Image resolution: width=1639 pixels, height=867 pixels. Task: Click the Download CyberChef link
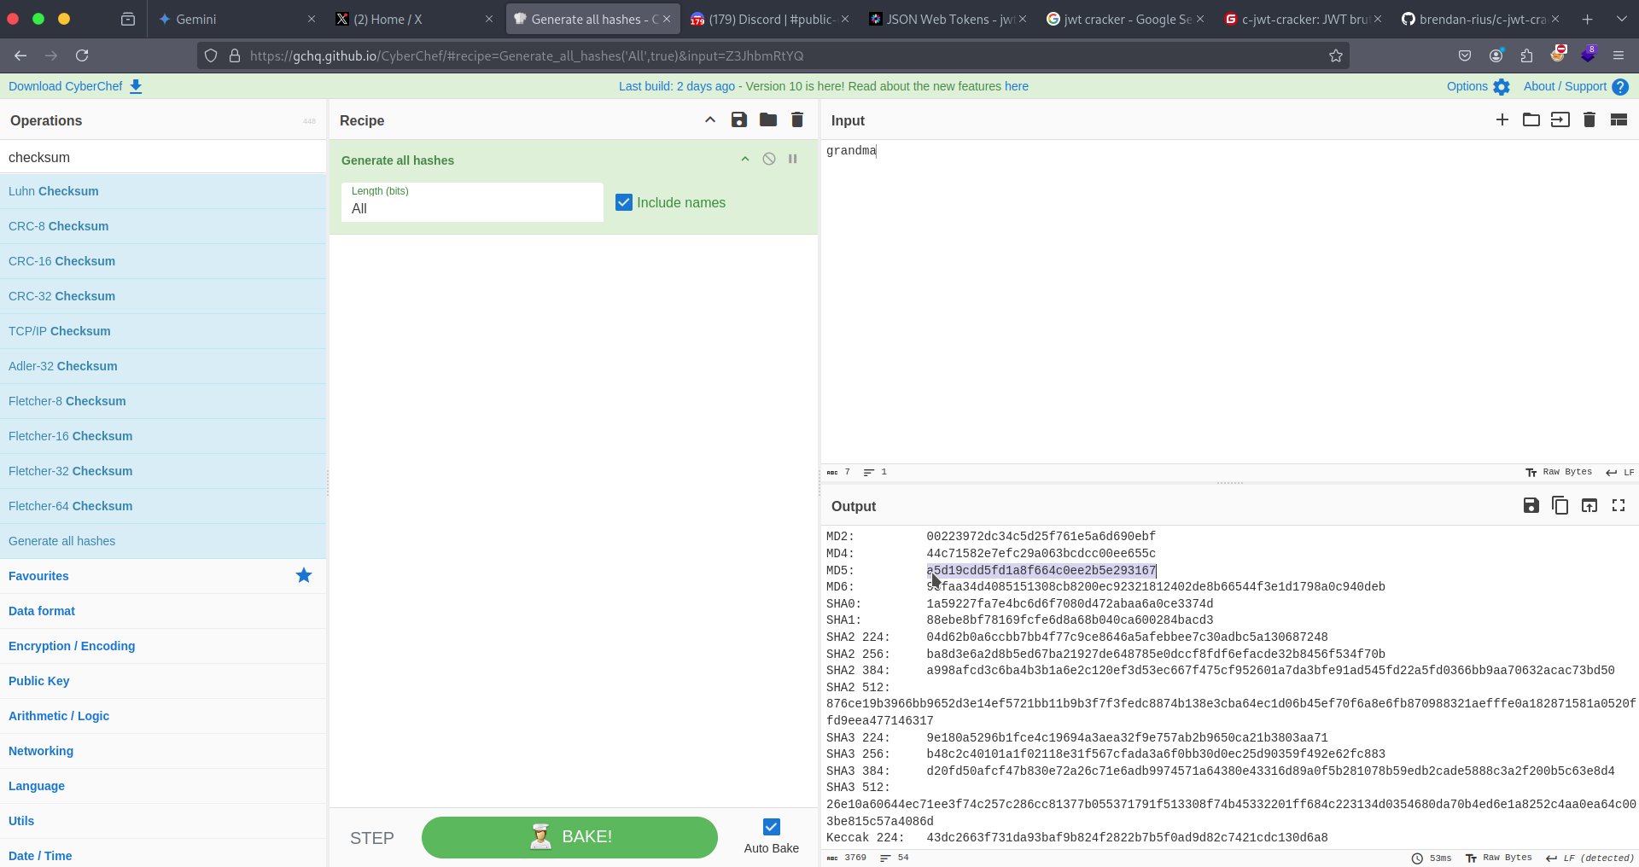click(x=75, y=86)
